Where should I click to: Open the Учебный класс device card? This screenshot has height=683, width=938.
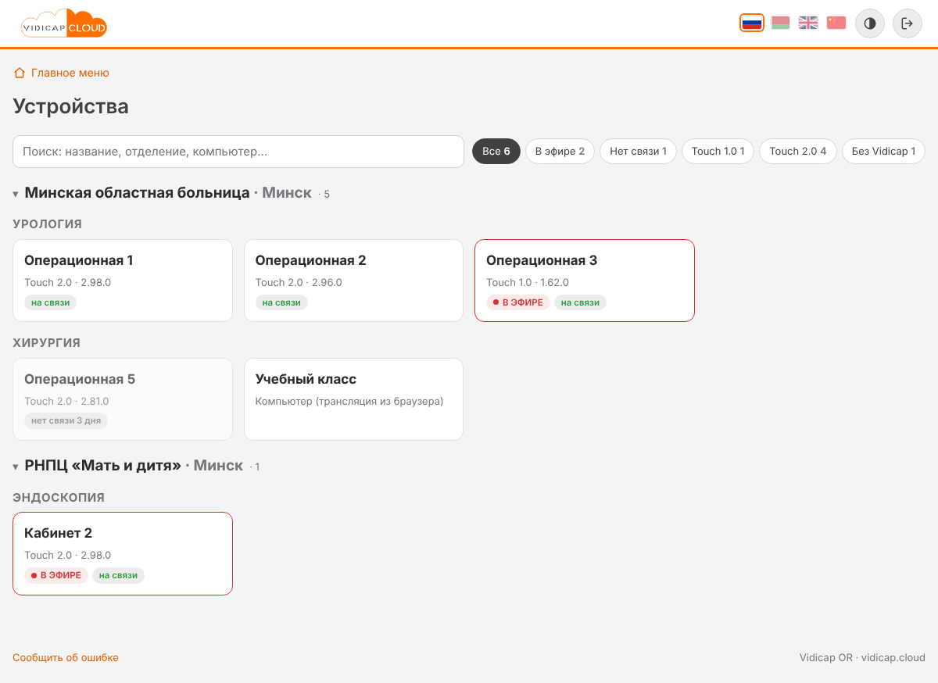pos(353,399)
